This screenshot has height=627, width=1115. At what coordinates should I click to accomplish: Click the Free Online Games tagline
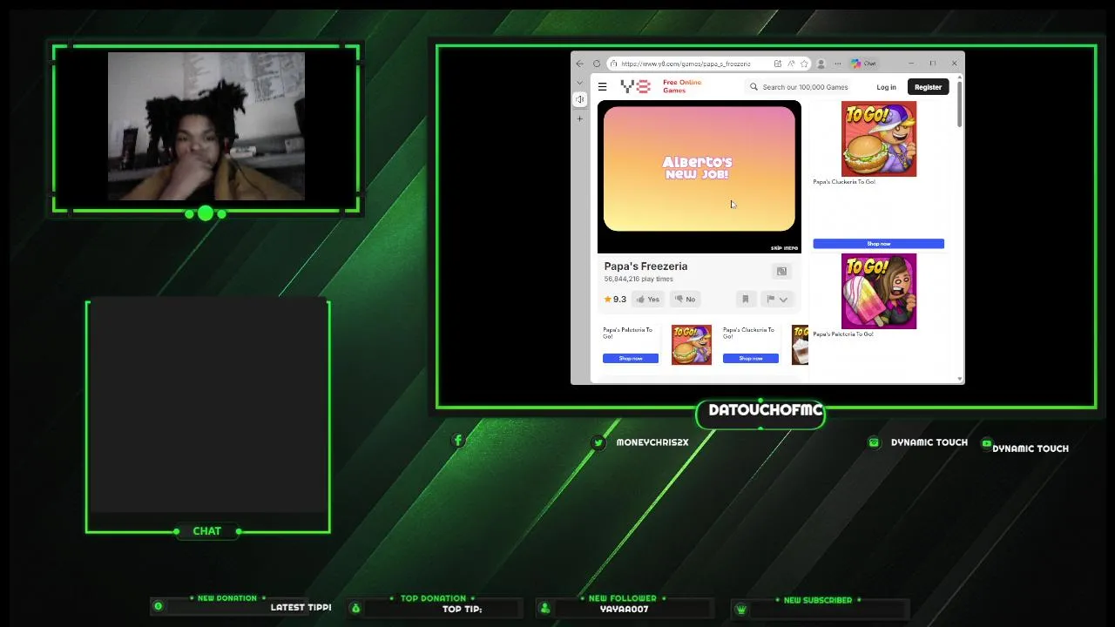[682, 86]
